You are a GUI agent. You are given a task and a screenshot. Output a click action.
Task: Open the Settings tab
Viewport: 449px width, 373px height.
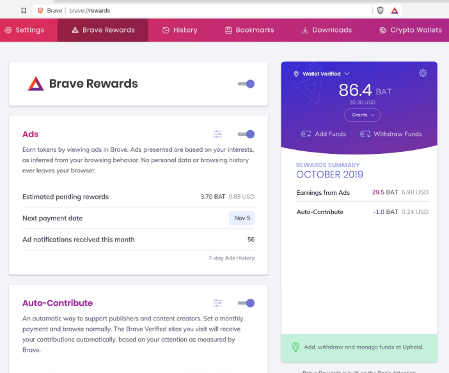(29, 30)
